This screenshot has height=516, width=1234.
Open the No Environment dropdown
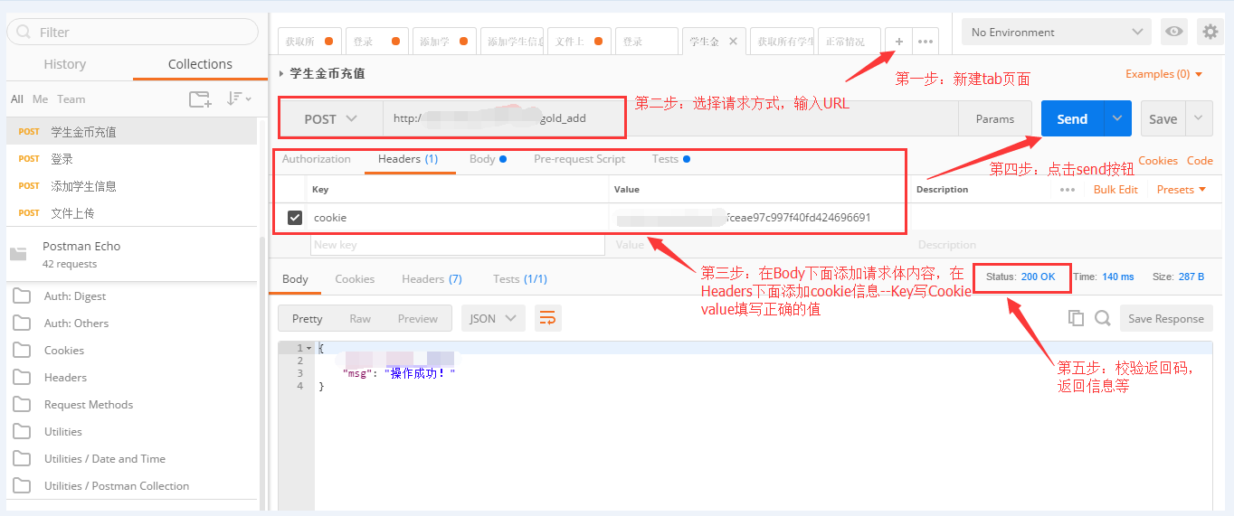pyautogui.click(x=1057, y=32)
